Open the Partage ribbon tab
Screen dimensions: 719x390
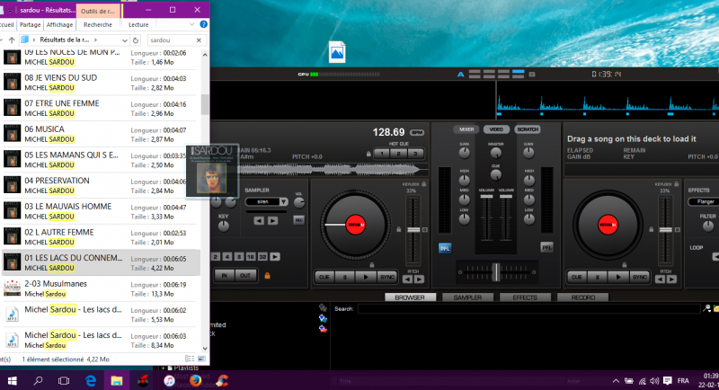[x=31, y=25]
